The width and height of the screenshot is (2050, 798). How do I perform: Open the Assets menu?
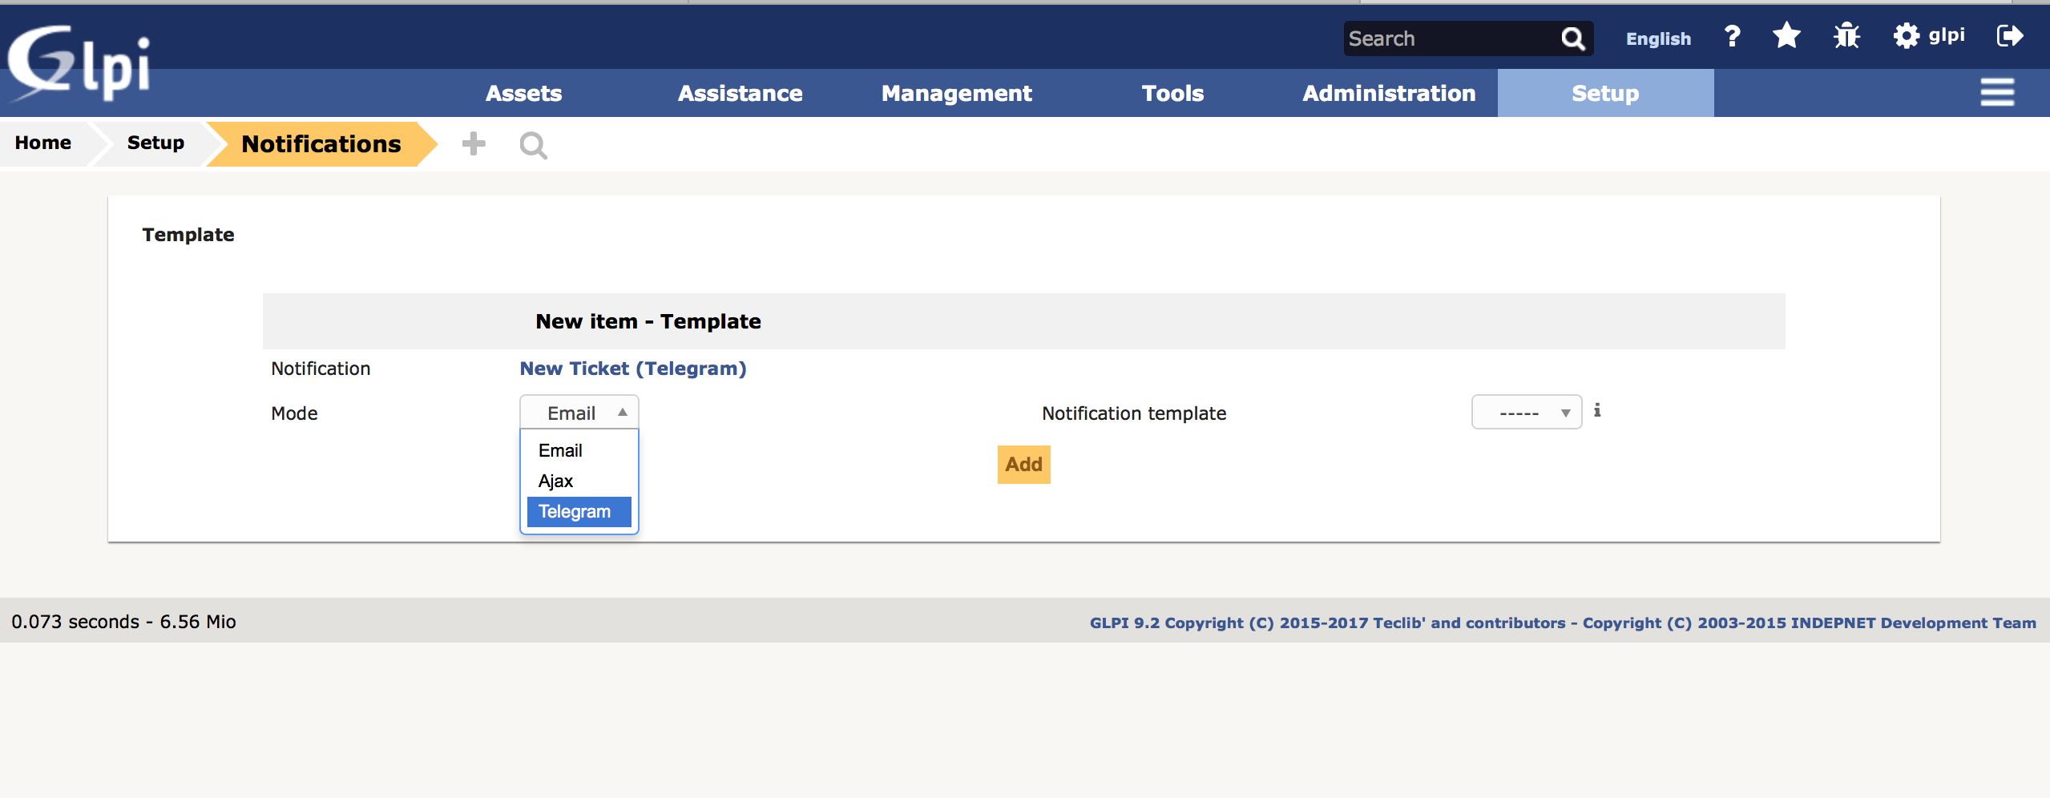[x=523, y=93]
